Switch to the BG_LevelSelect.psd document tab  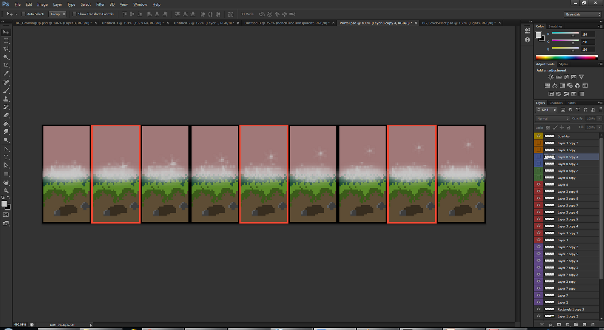(x=459, y=23)
